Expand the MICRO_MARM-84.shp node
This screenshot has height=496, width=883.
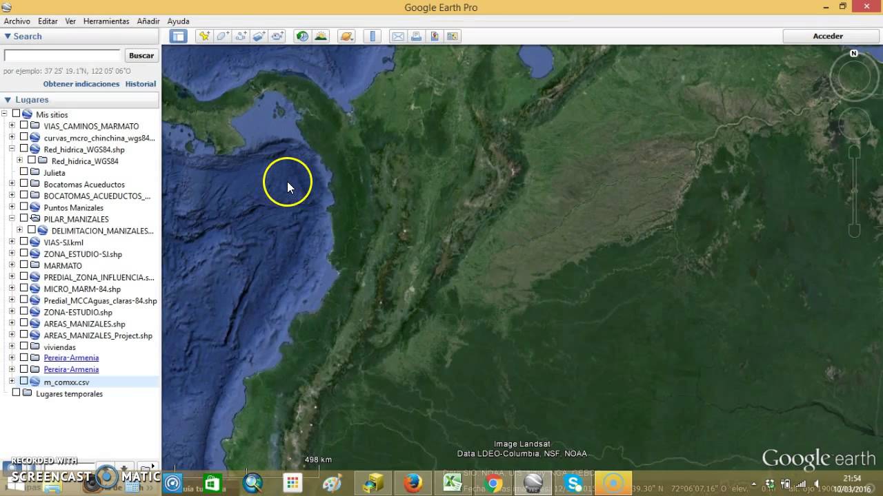[12, 288]
